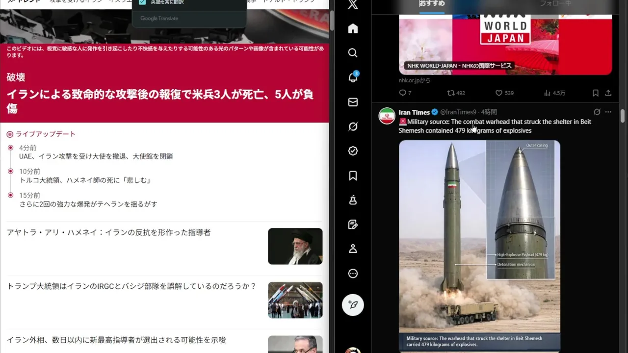Bookmark the NHK WORLD-JAPAN post
The image size is (628, 353).
tap(595, 93)
